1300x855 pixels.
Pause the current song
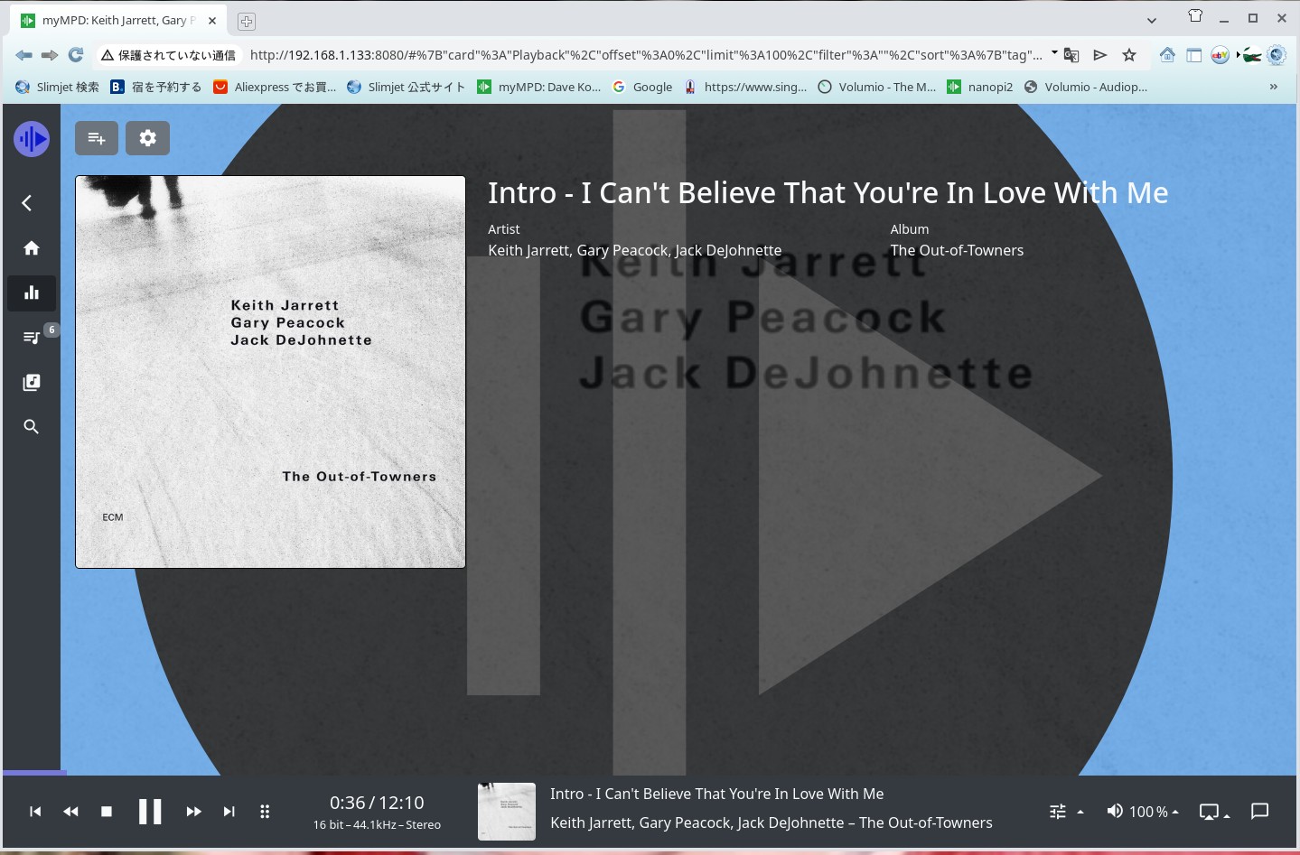point(150,812)
